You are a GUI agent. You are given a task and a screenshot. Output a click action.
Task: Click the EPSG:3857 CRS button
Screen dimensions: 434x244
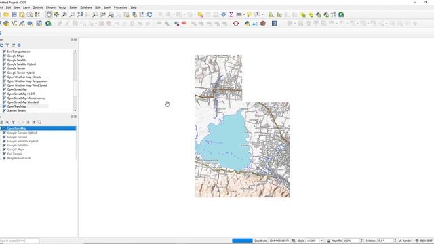(x=424, y=241)
